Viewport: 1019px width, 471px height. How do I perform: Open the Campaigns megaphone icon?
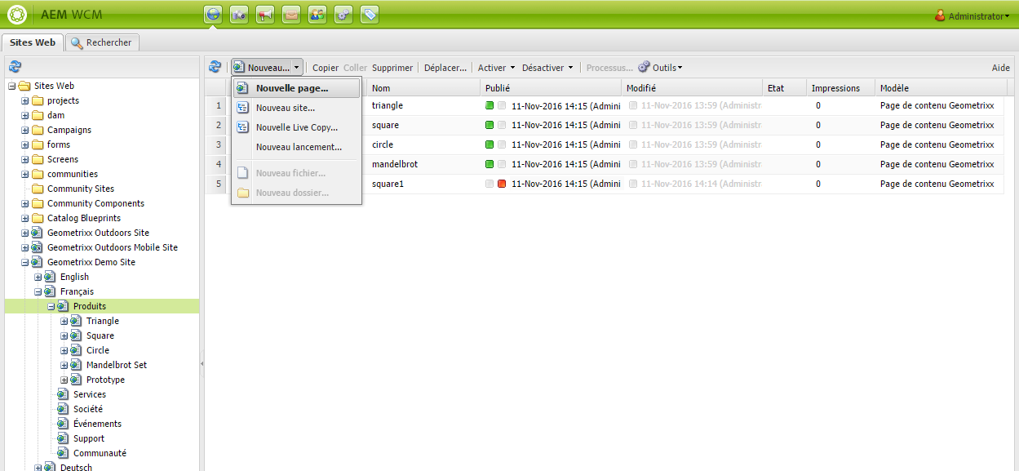tap(265, 15)
